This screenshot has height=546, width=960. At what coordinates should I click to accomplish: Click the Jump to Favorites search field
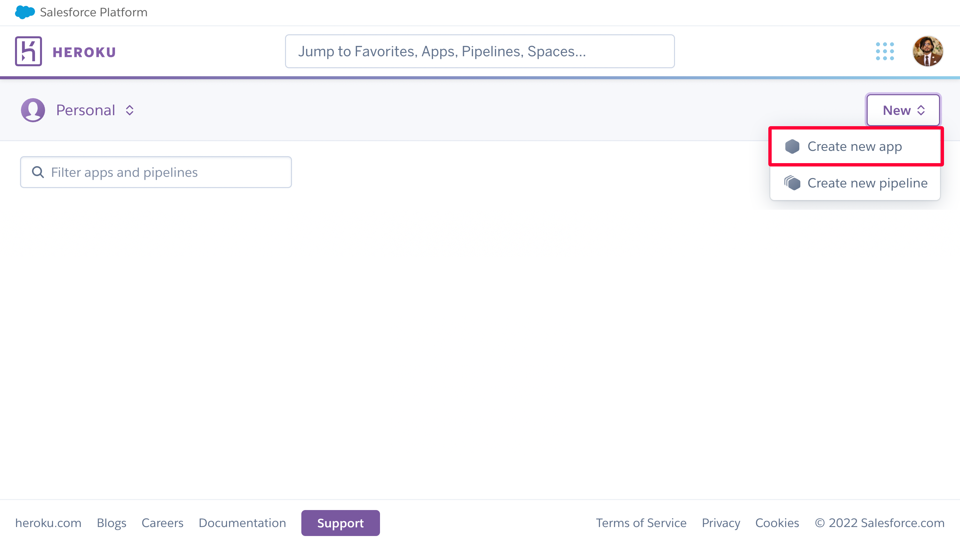click(479, 51)
